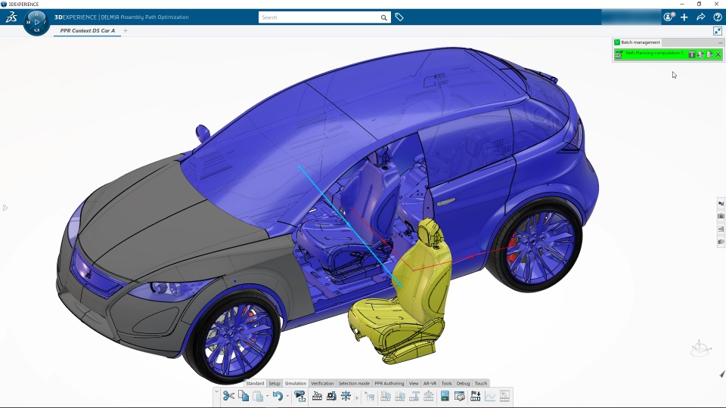Screen dimensions: 726x408
Task: Click the colored analysis display icon
Action: (x=445, y=396)
